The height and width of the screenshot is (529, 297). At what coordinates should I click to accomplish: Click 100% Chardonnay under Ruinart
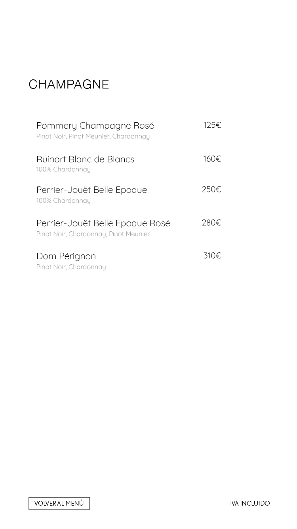tap(63, 169)
